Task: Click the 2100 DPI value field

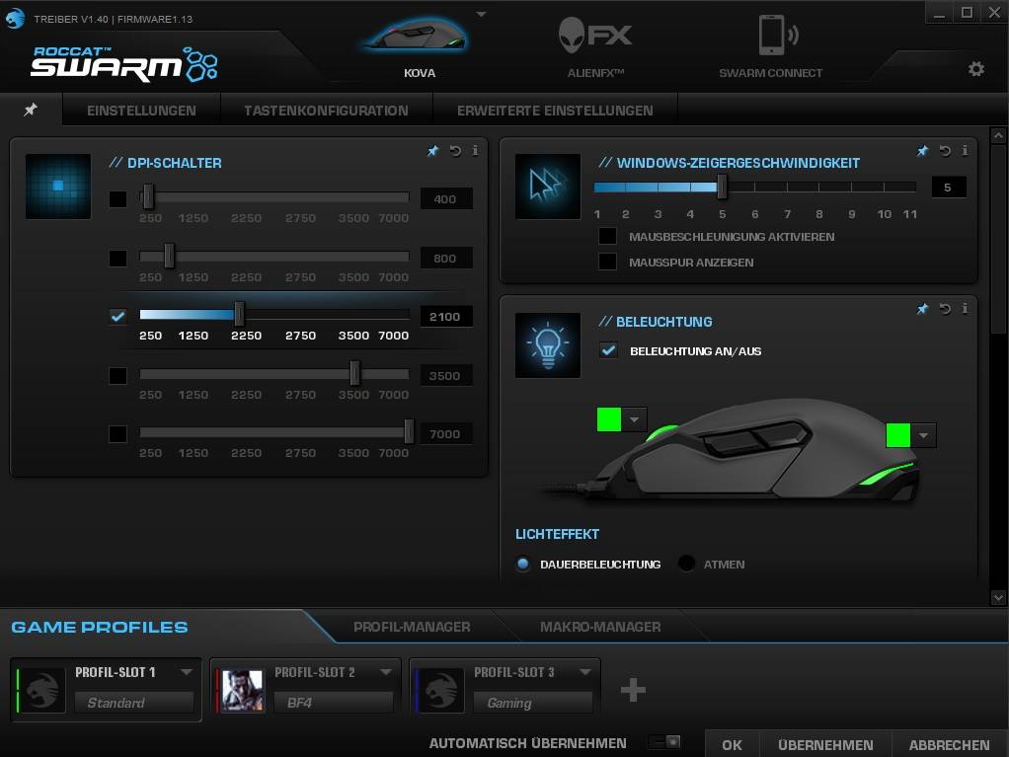Action: coord(446,317)
